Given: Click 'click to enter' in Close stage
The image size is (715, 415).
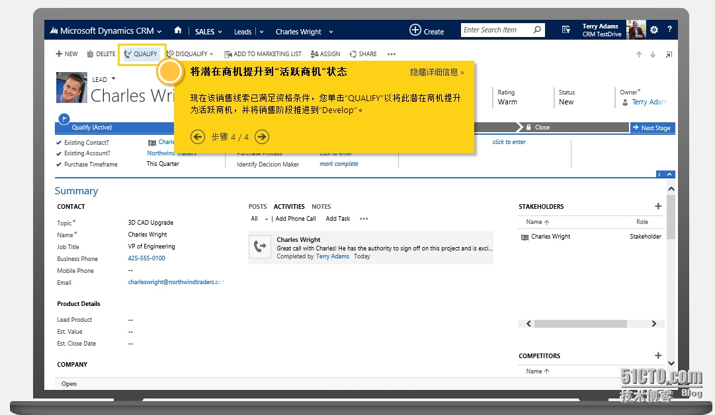Looking at the screenshot, I should pyautogui.click(x=509, y=142).
